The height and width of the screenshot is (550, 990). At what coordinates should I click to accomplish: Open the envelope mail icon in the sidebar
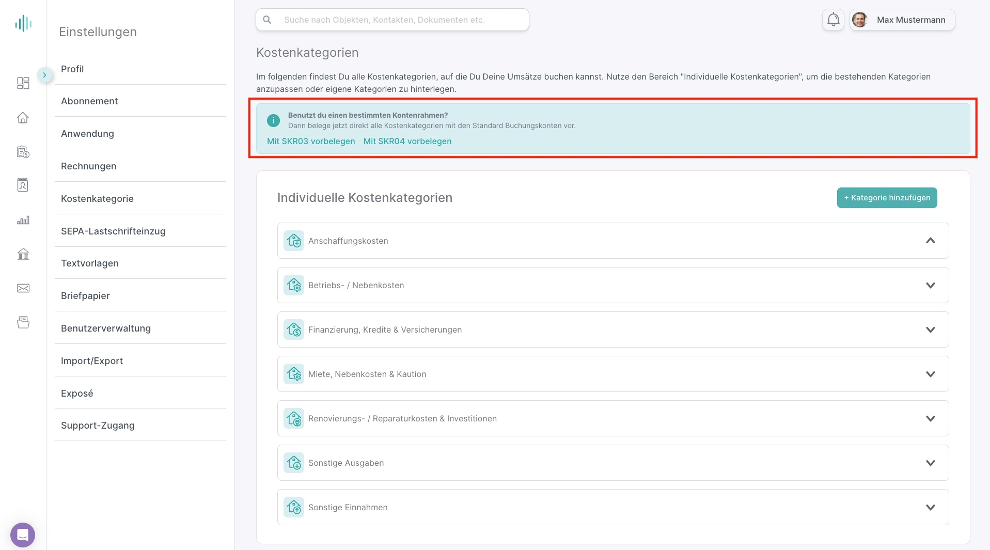[23, 288]
